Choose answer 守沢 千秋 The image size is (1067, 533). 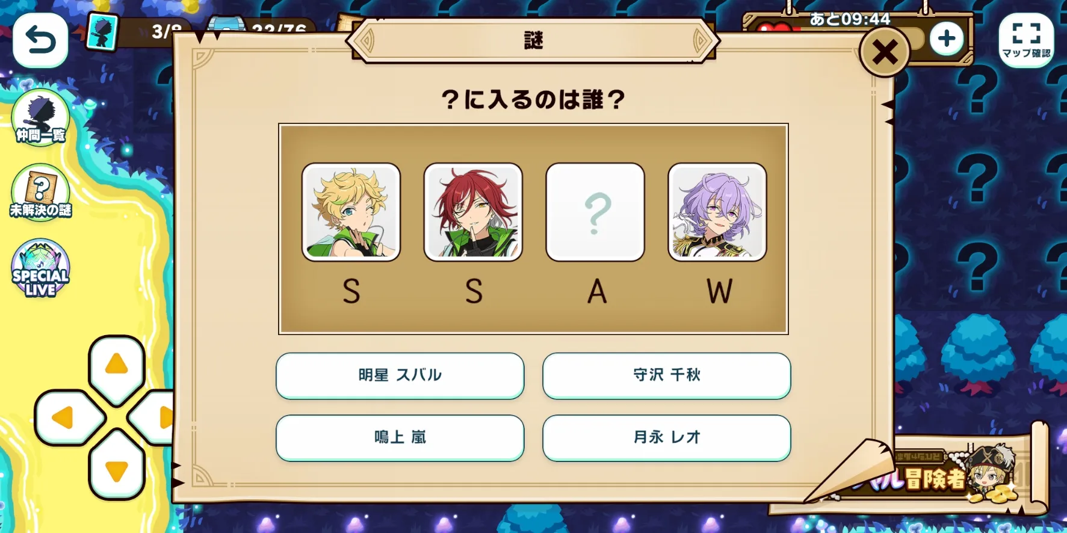(x=667, y=375)
